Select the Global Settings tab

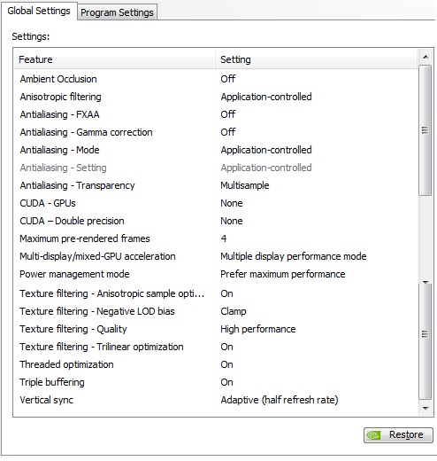tap(39, 11)
